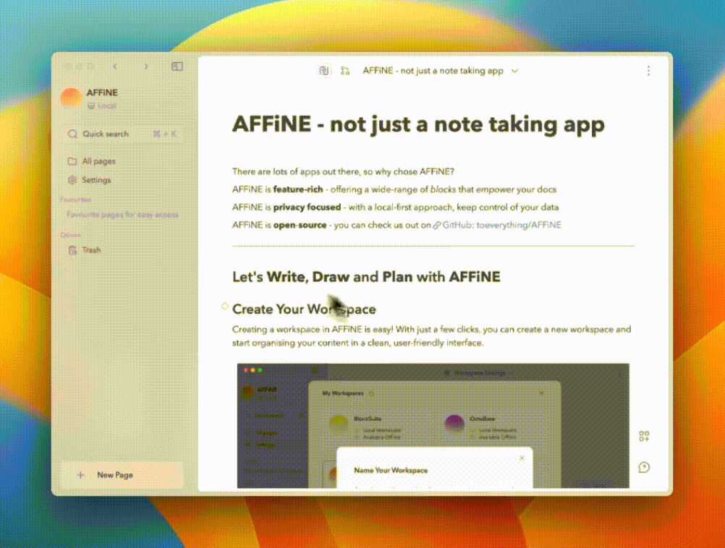Click the main page title heading
This screenshot has height=548, width=725.
point(418,124)
